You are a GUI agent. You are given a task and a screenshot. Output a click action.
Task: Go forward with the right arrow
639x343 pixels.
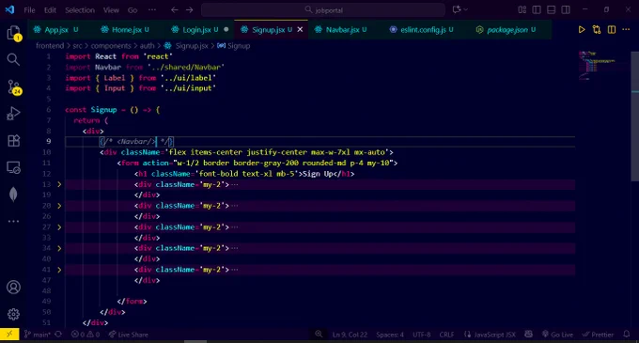(x=190, y=9)
